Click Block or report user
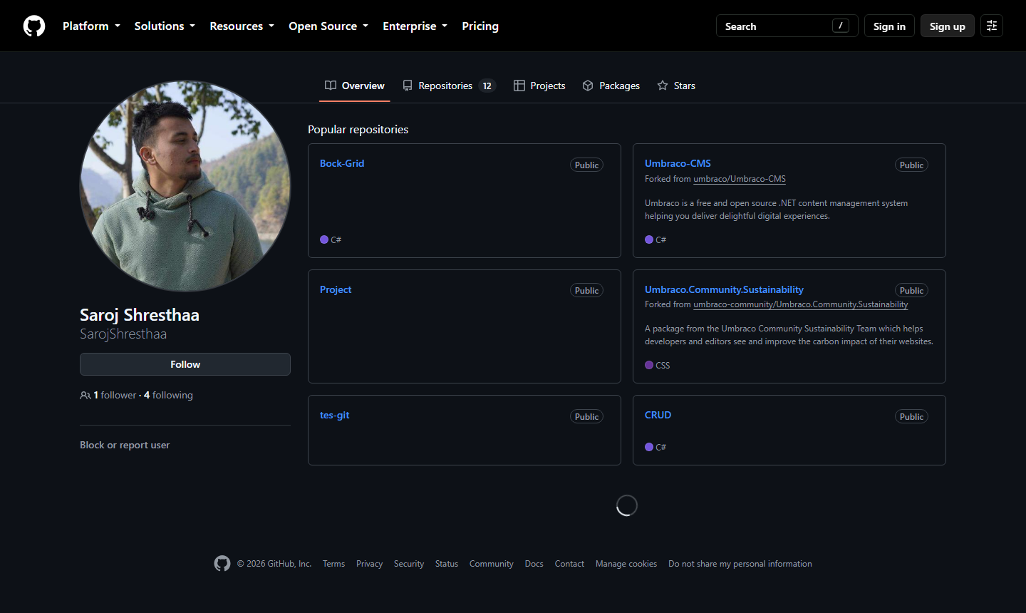The width and height of the screenshot is (1026, 613). 125,445
